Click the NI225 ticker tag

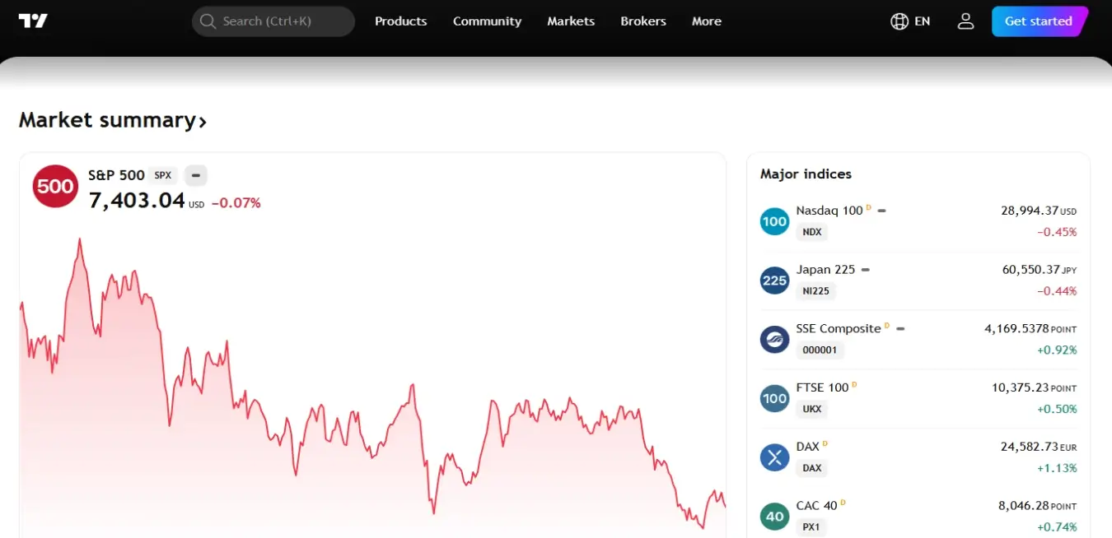(816, 291)
